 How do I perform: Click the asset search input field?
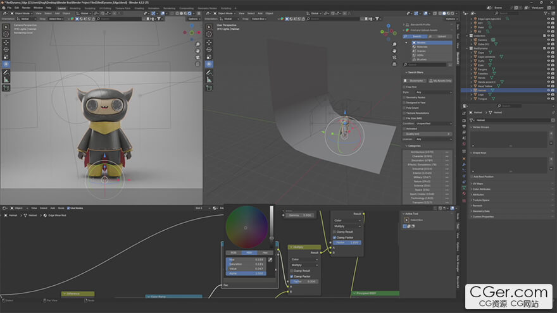(x=425, y=64)
